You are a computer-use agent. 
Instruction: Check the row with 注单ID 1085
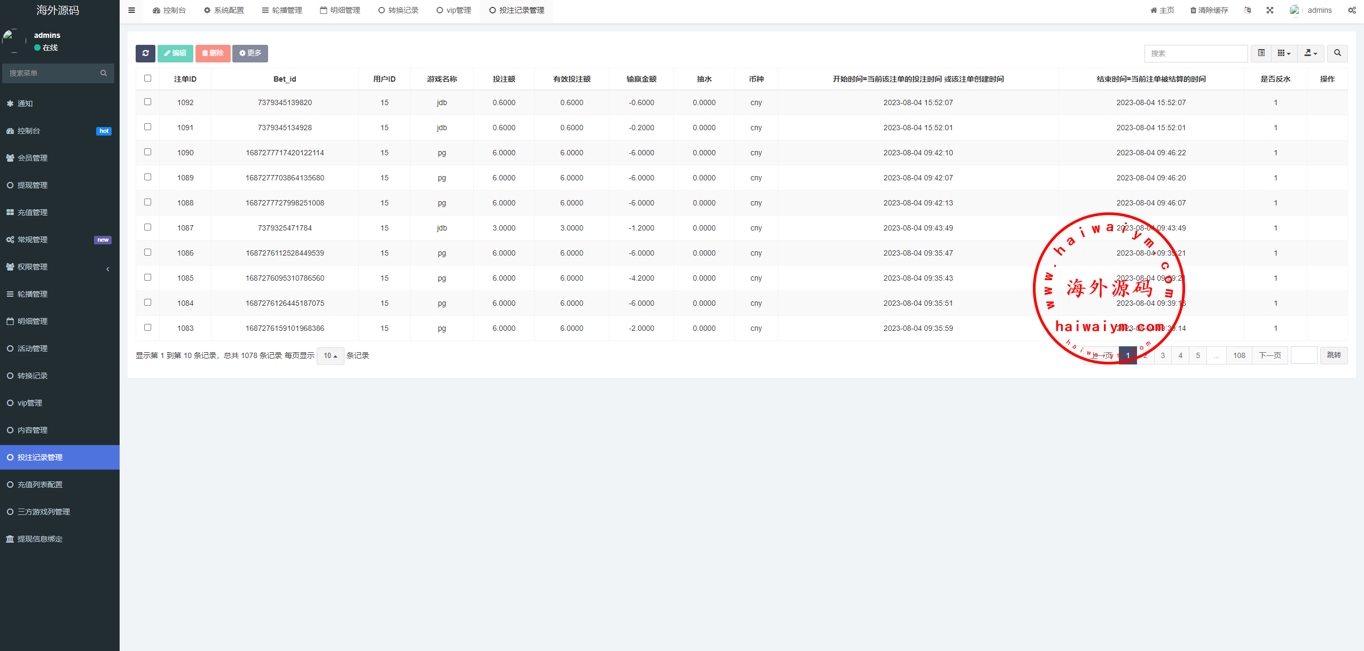(147, 277)
